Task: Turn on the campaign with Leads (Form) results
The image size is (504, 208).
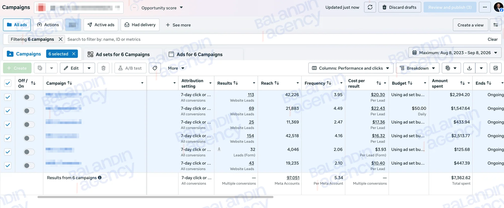Action: (29, 152)
